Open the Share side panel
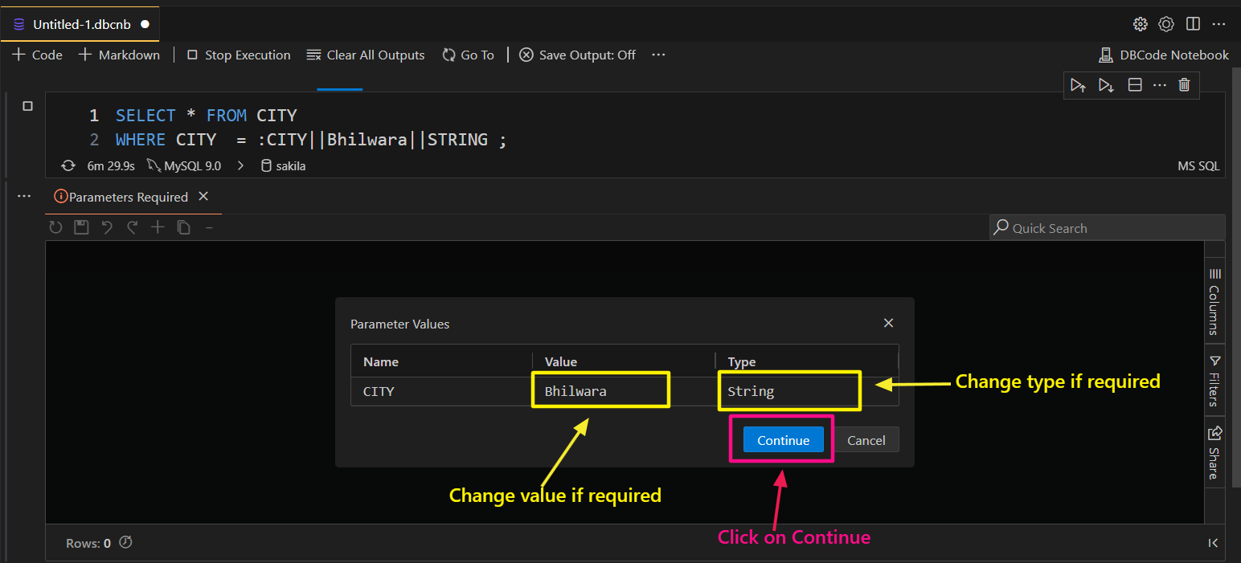Image resolution: width=1241 pixels, height=563 pixels. coord(1214,452)
